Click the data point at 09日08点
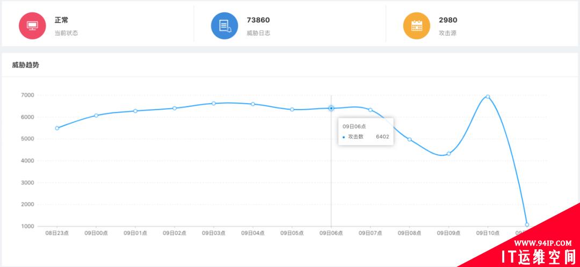This screenshot has width=580, height=267. click(x=409, y=140)
